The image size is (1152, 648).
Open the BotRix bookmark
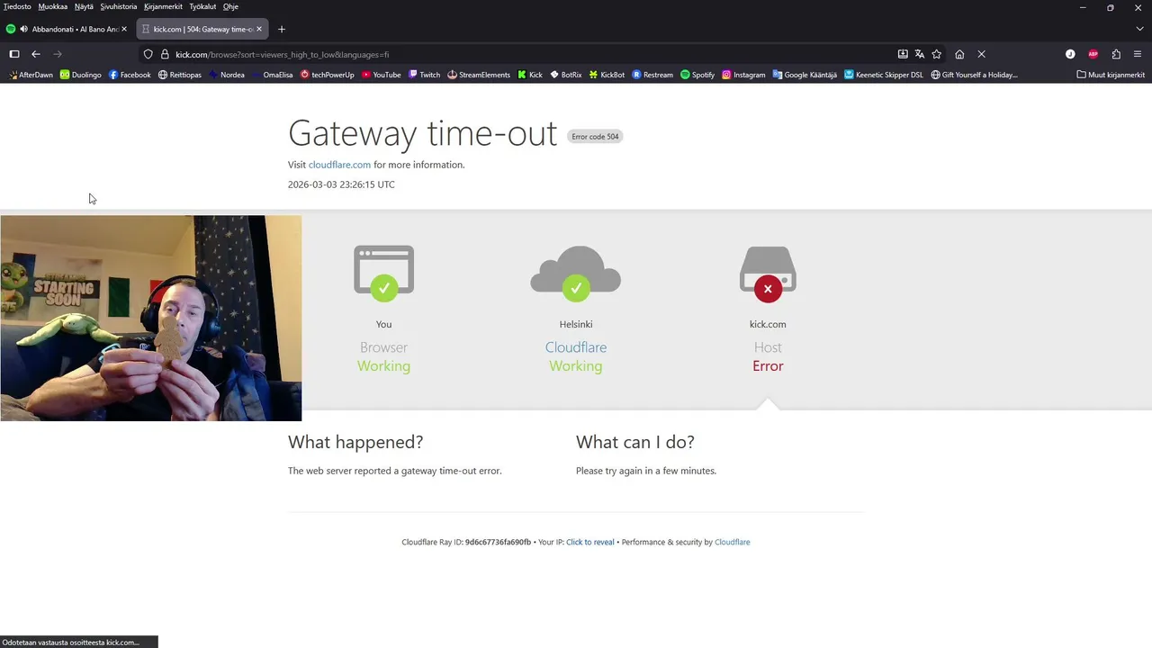point(566,75)
